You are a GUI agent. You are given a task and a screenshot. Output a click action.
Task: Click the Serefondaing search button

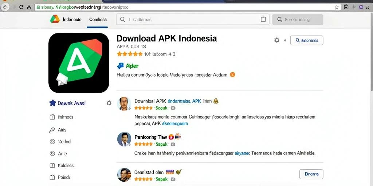click(x=298, y=20)
